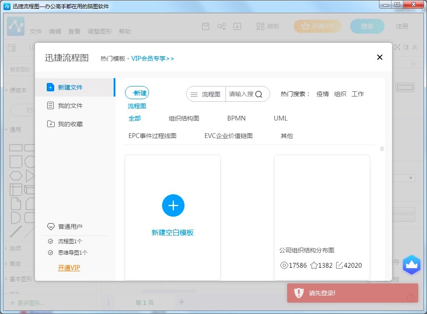Click the star favorites icon on template card
The height and width of the screenshot is (314, 427).
tap(313, 265)
